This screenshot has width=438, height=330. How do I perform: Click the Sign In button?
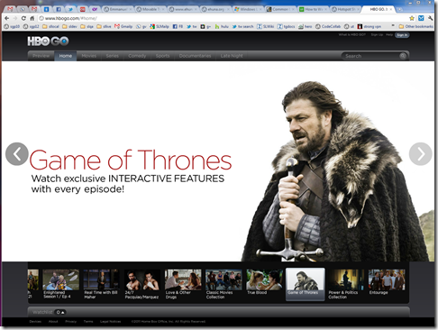(402, 35)
